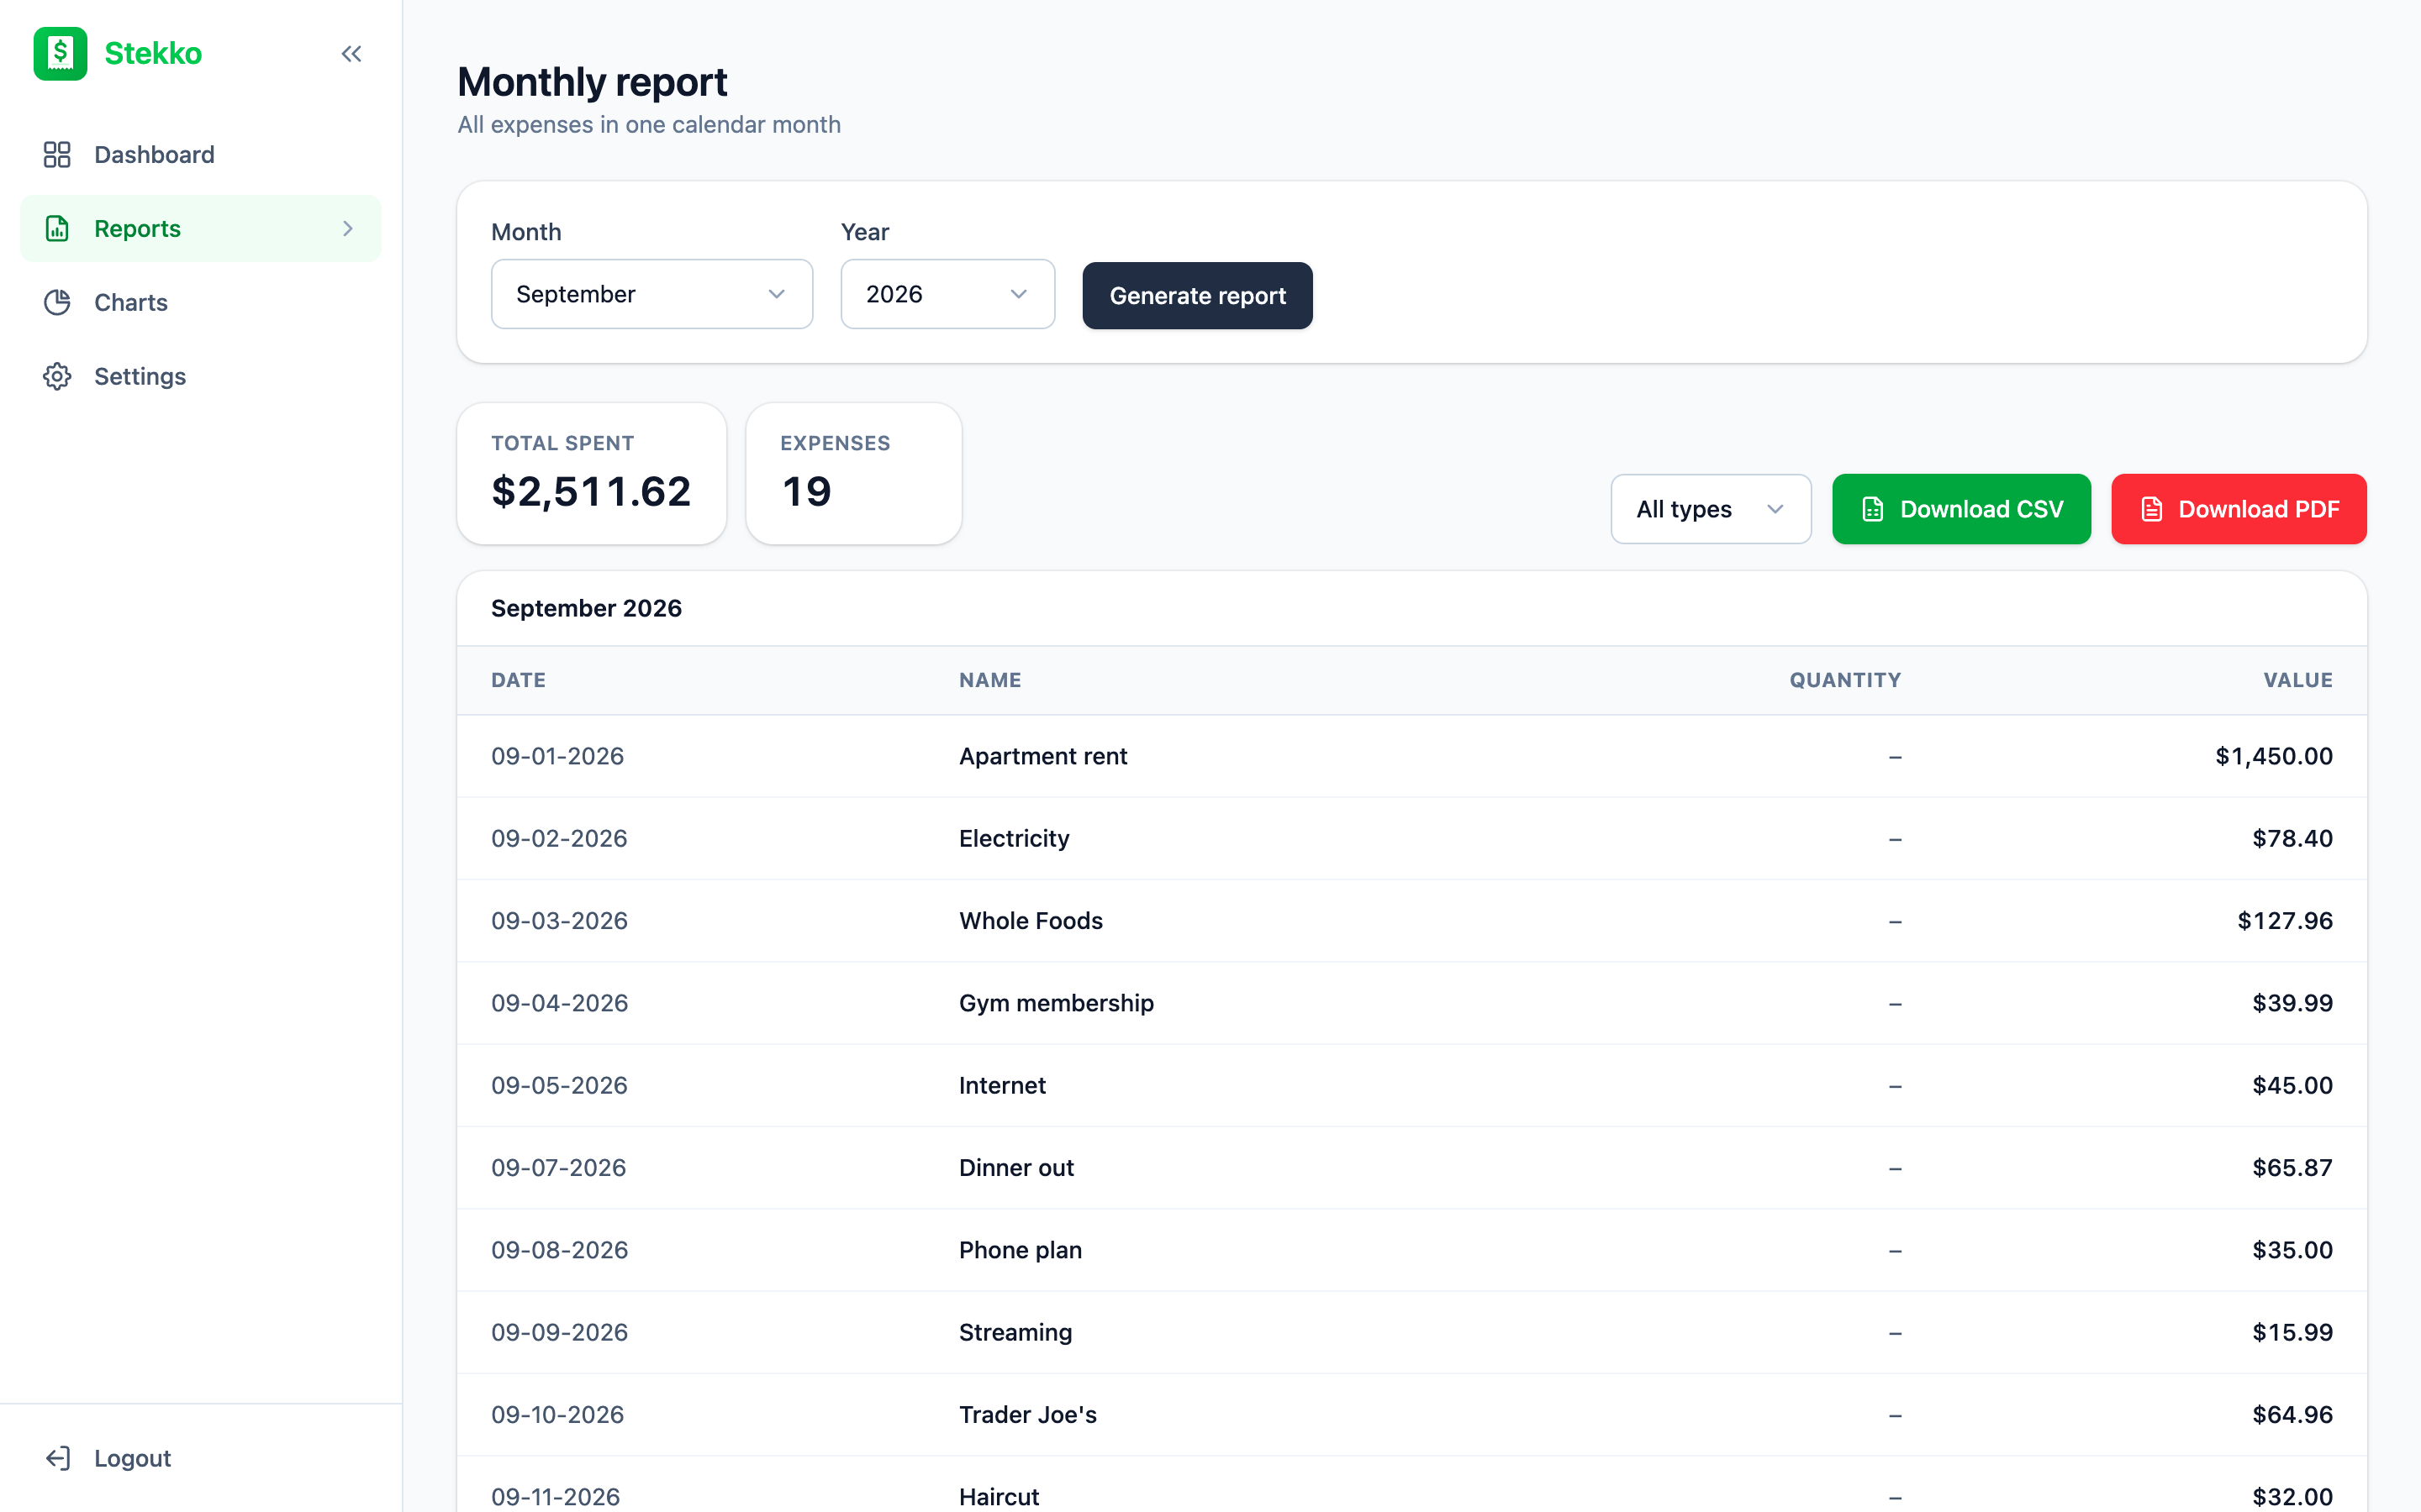This screenshot has width=2421, height=1512.
Task: Click the expenses count 19
Action: pos(806,491)
